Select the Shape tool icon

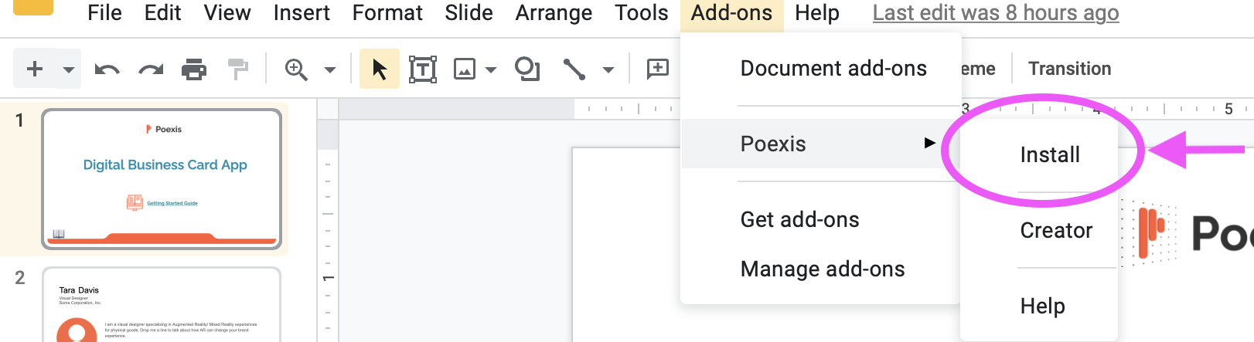pyautogui.click(x=527, y=69)
